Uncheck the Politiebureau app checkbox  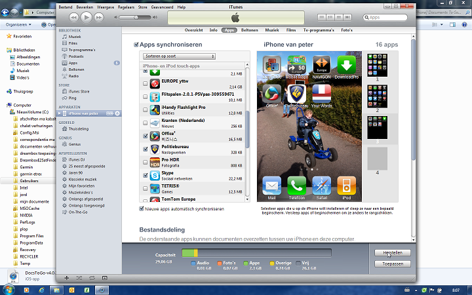tap(145, 149)
